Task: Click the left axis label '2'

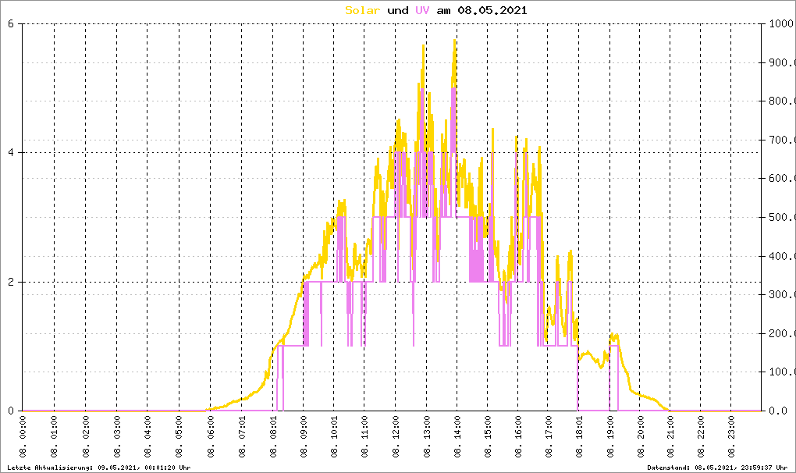Action: (11, 282)
